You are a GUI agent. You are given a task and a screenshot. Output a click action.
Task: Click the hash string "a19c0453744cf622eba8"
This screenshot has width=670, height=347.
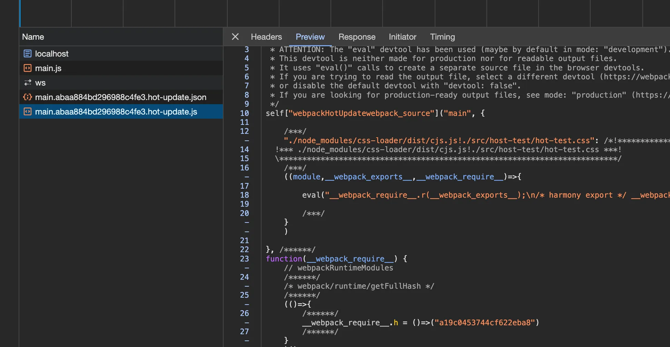(484, 323)
